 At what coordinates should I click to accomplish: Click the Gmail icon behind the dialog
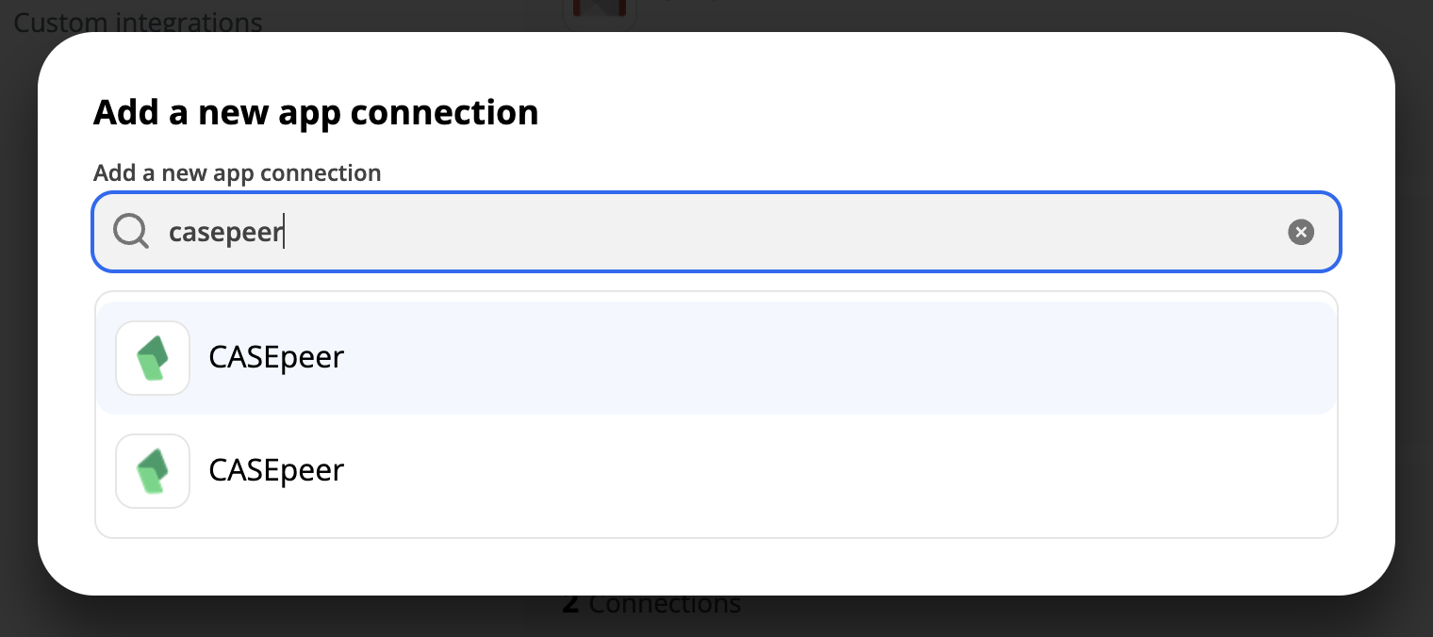point(600,9)
